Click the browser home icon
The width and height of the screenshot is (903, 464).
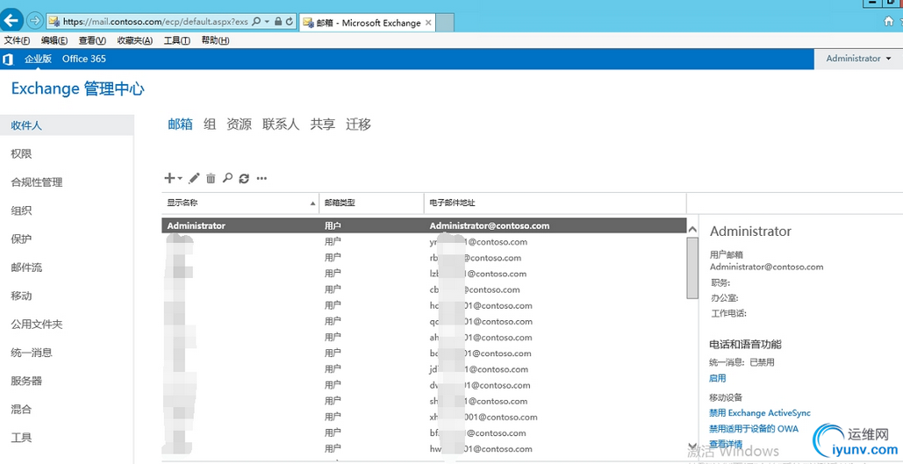pos(890,21)
